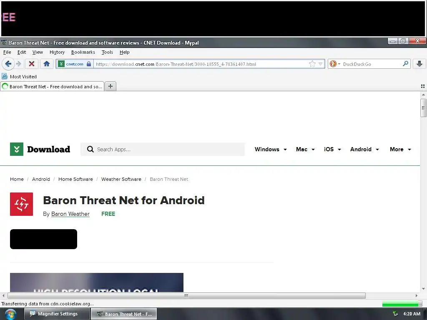Image resolution: width=427 pixels, height=320 pixels.
Task: Click the FREE price label
Action: pyautogui.click(x=108, y=214)
